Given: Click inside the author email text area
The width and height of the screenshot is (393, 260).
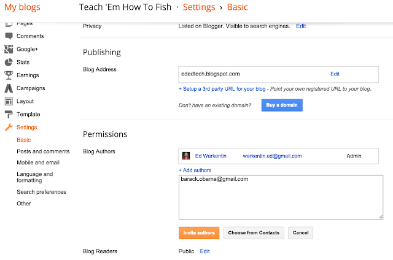Looking at the screenshot, I should click(x=281, y=197).
